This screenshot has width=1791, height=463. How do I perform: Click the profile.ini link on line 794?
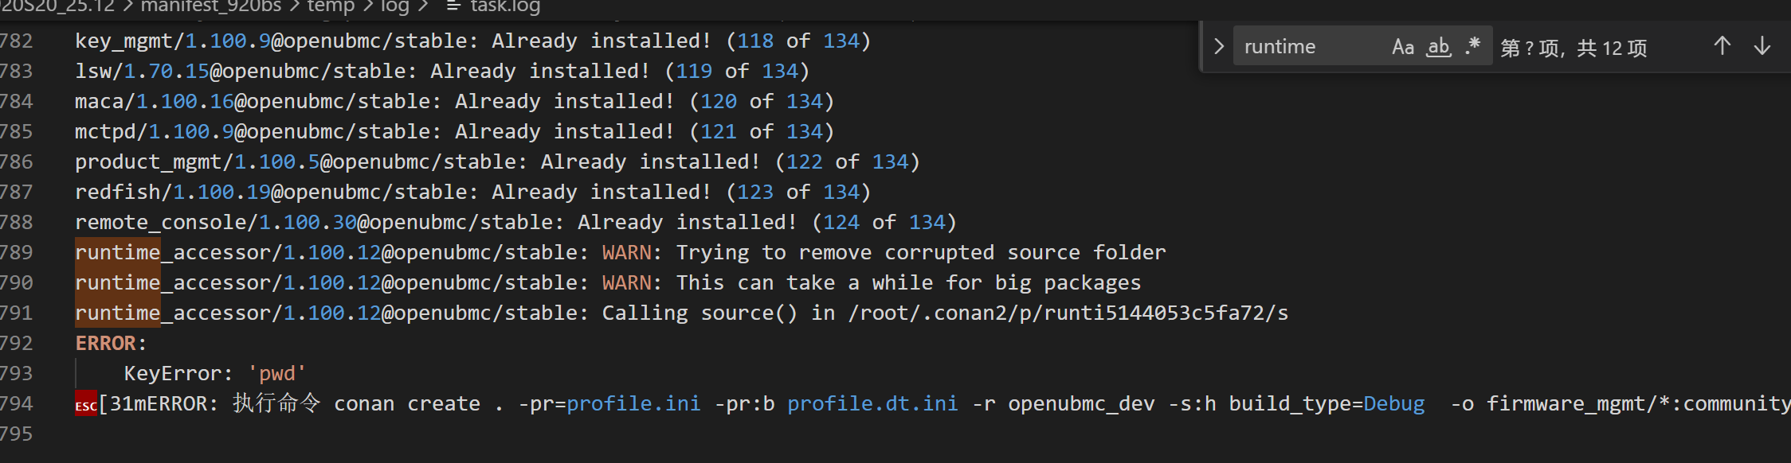pos(633,404)
